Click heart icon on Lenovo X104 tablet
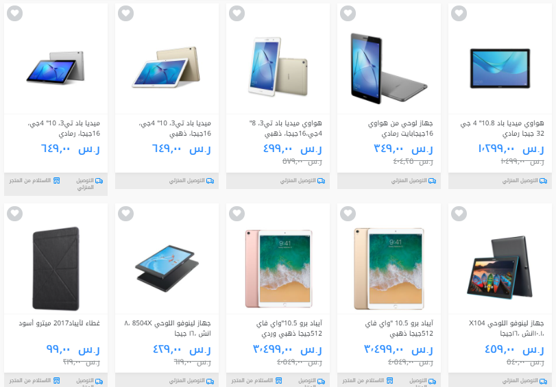556x387 pixels. coord(459,214)
